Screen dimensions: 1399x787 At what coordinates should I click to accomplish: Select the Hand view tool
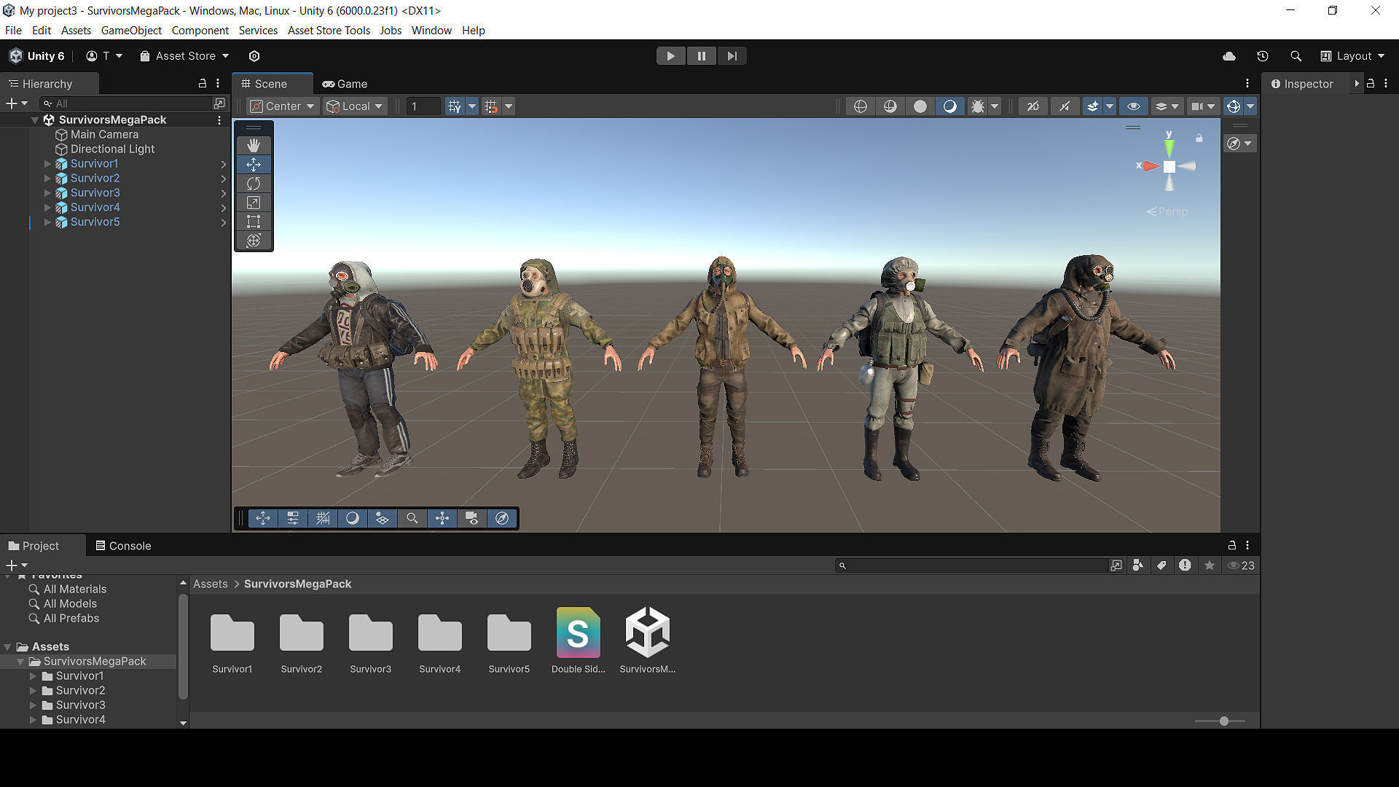pos(254,145)
